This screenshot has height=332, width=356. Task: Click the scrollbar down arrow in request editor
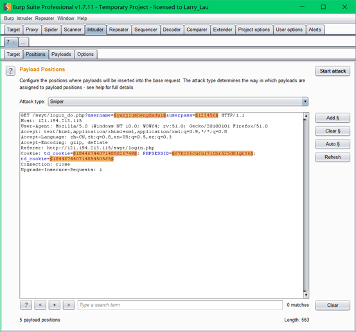[306, 295]
